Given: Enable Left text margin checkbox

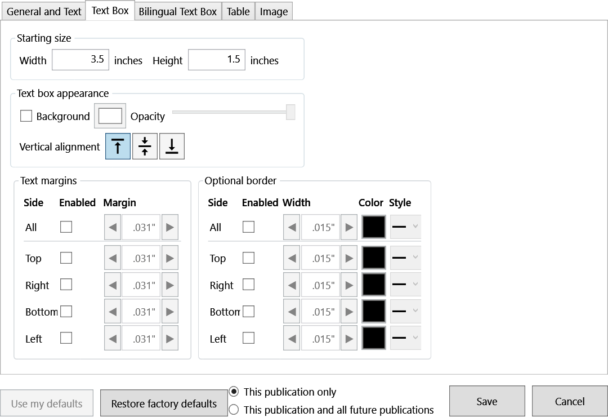Looking at the screenshot, I should point(66,338).
